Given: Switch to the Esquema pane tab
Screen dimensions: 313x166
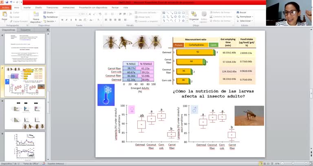Looking at the screenshot, I should 26,30.
